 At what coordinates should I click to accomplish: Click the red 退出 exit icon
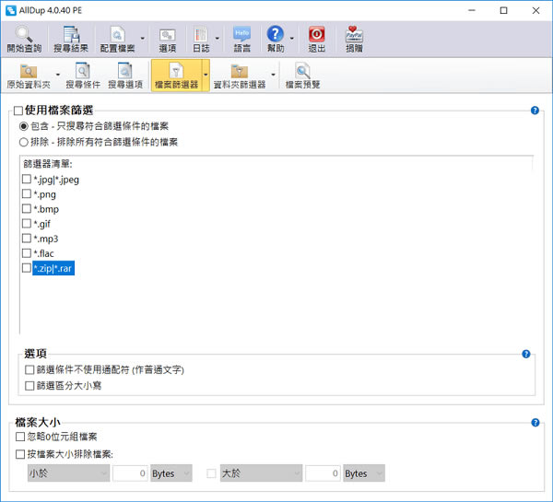click(316, 34)
